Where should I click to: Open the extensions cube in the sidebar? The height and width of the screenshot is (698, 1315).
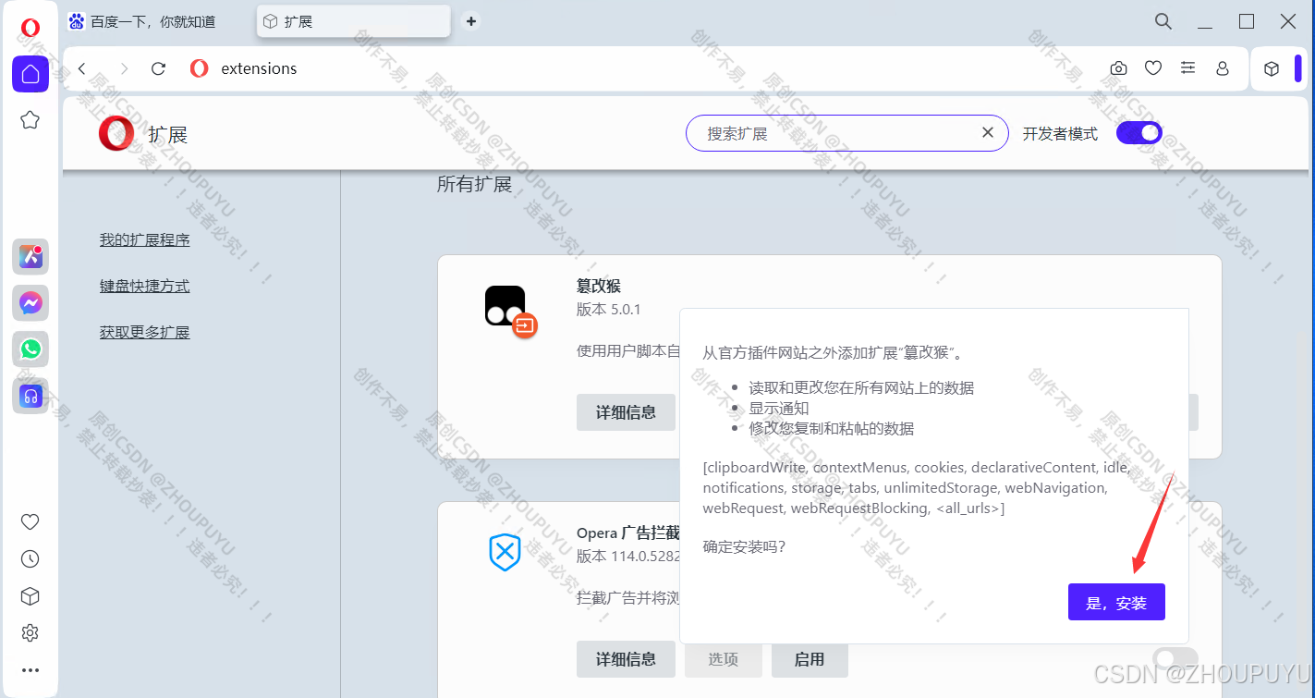(x=30, y=596)
